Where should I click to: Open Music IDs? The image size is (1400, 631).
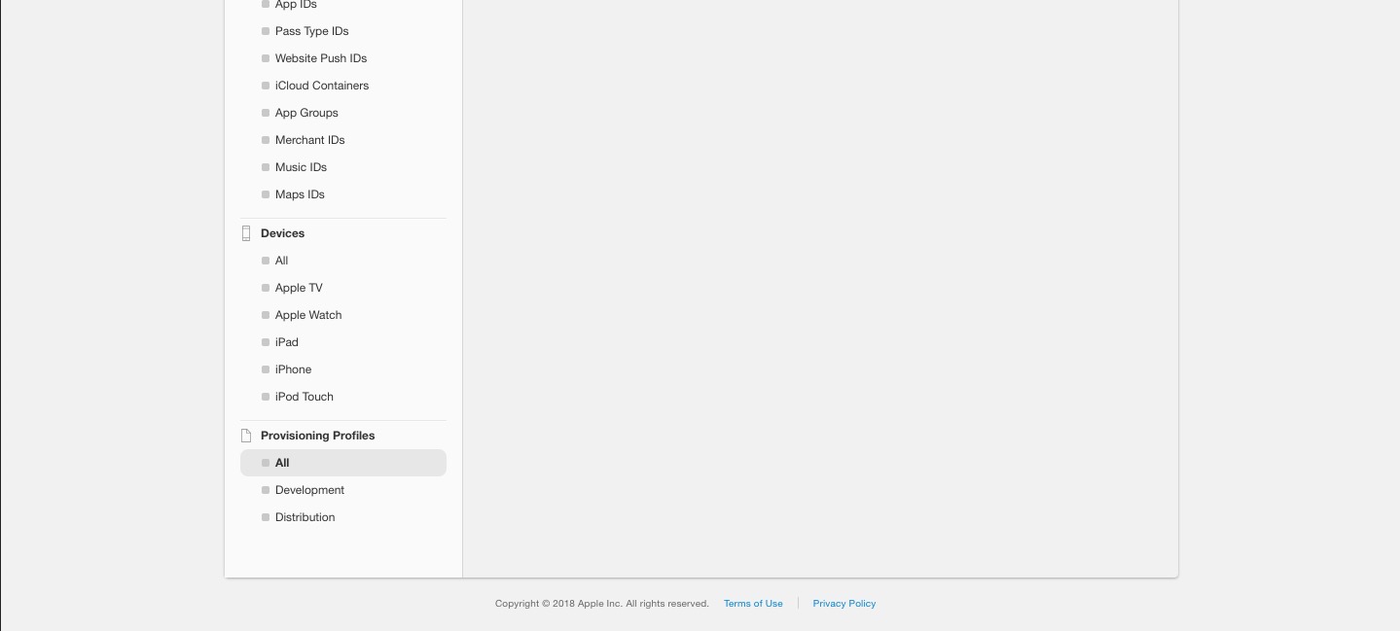(x=301, y=167)
